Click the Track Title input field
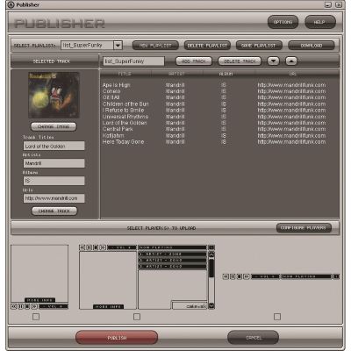The image size is (351, 351). (54, 146)
